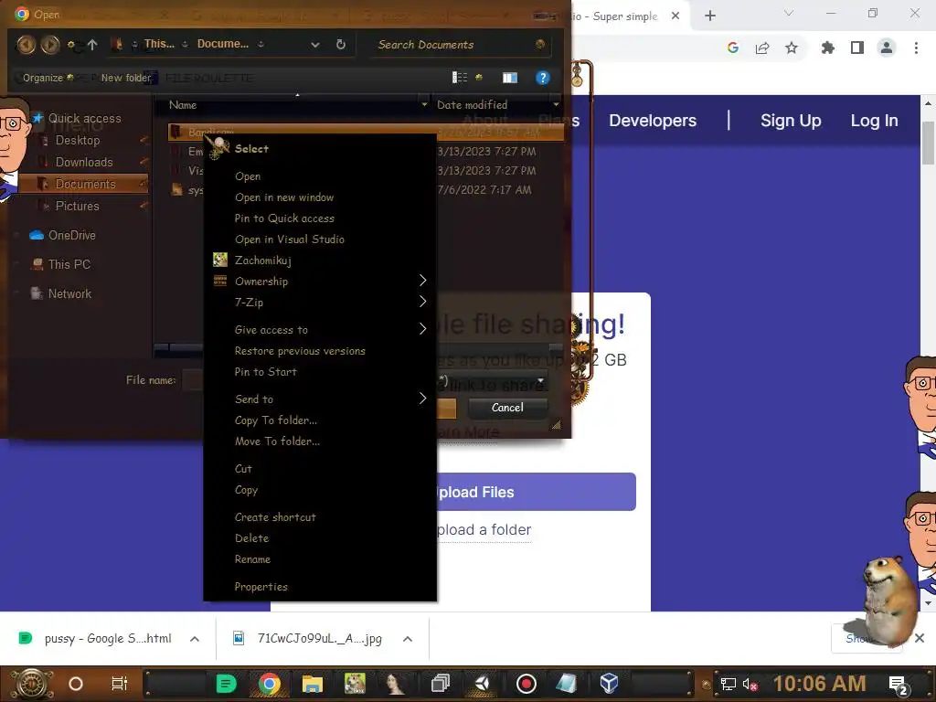The image size is (936, 702).
Task: Click the muted volume icon in the system tray
Action: pyautogui.click(x=750, y=685)
